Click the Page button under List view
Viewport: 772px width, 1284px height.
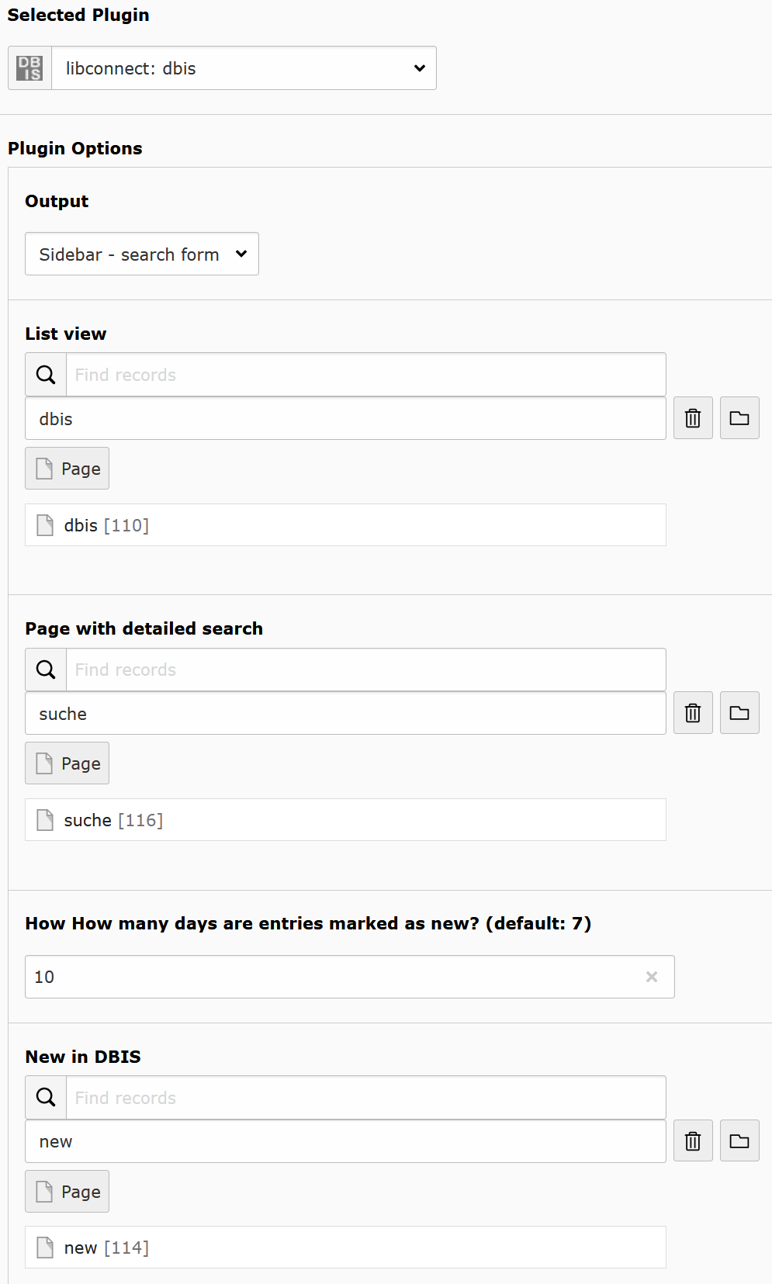68,469
